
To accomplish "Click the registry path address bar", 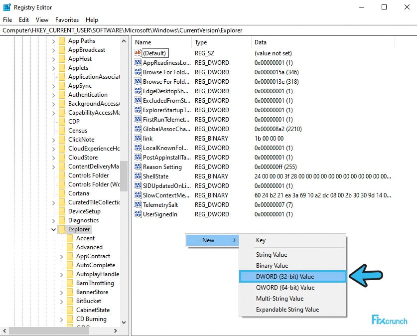I will click(208, 30).
